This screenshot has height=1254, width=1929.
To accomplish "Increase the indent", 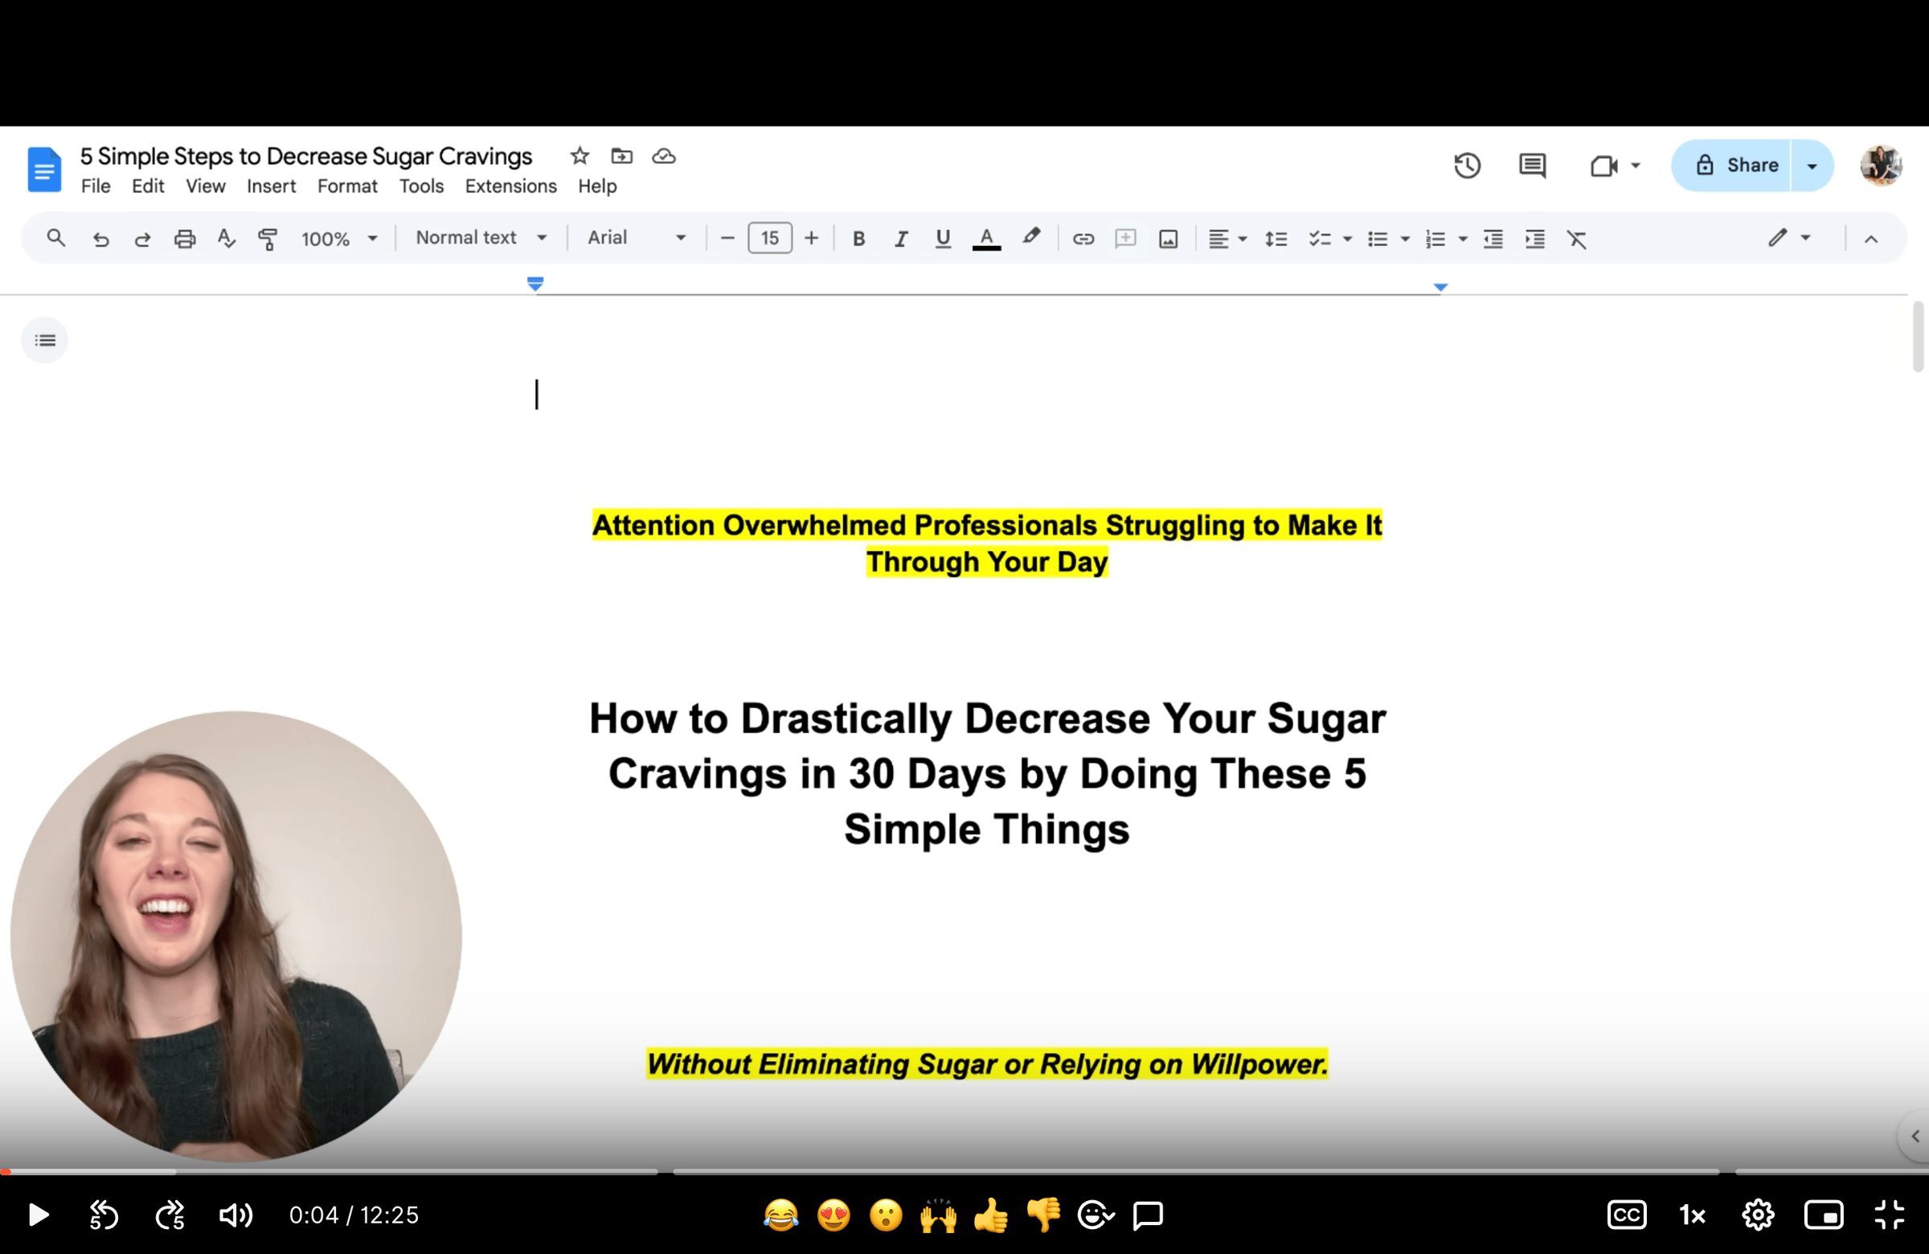I will (1535, 239).
